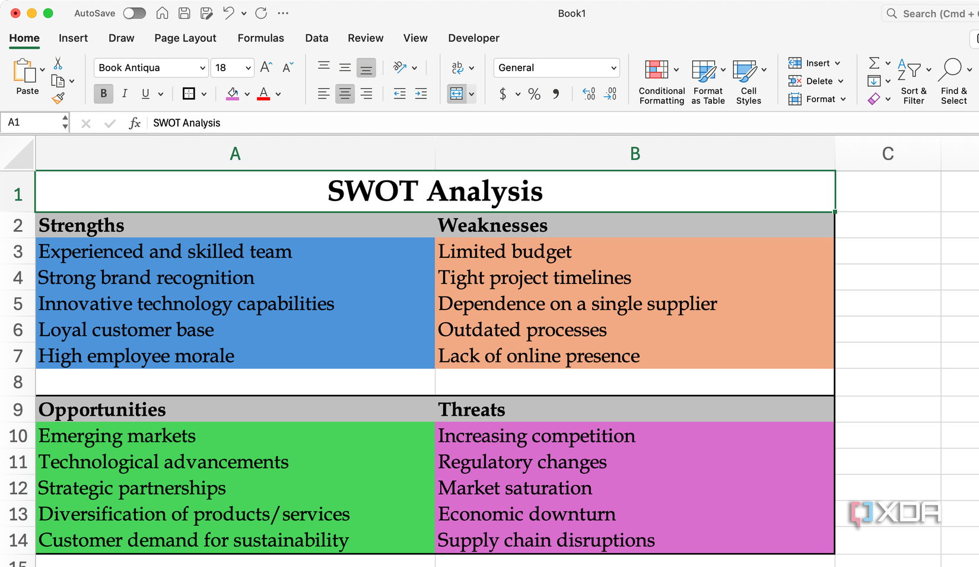
Task: Apply Comma Style format
Action: 556,94
